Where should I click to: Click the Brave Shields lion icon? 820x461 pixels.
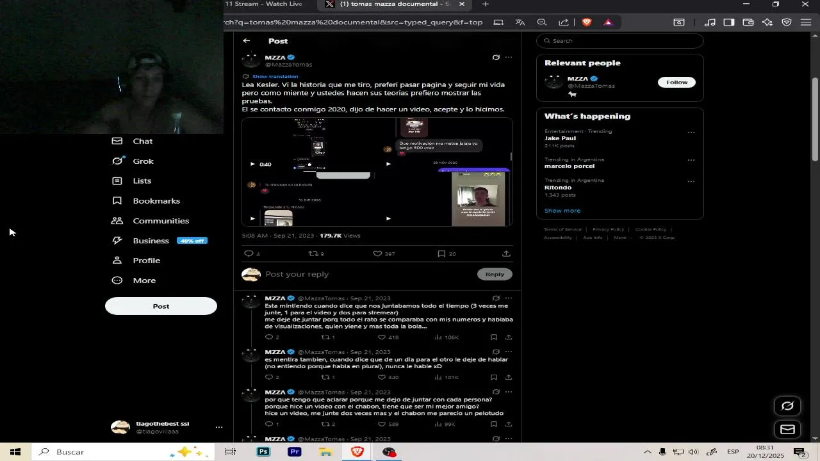pyautogui.click(x=586, y=22)
